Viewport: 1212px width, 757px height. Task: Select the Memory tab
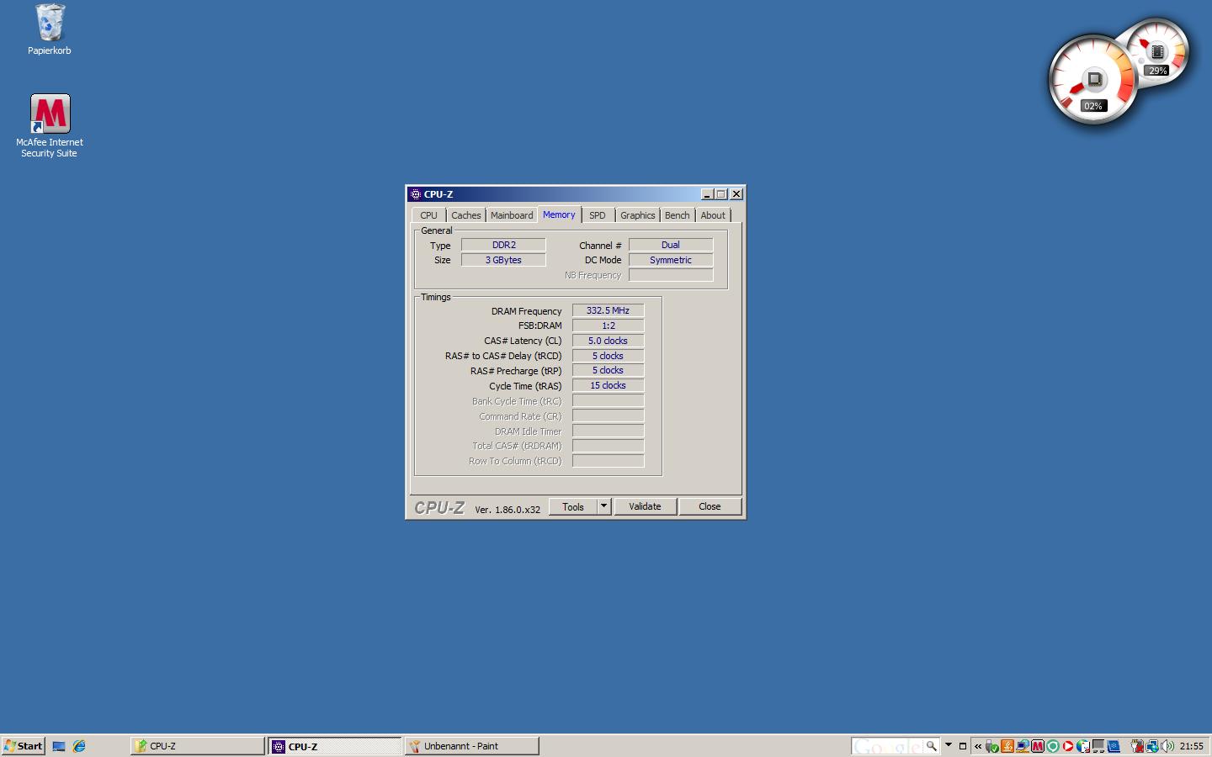(x=559, y=214)
